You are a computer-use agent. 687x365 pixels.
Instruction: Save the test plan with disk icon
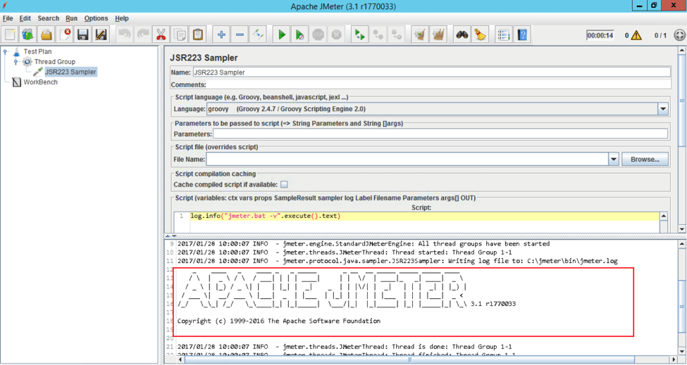click(x=83, y=34)
